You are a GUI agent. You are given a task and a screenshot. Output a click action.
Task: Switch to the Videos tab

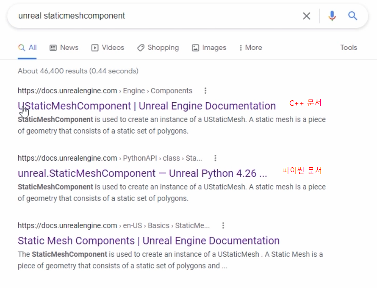point(108,48)
